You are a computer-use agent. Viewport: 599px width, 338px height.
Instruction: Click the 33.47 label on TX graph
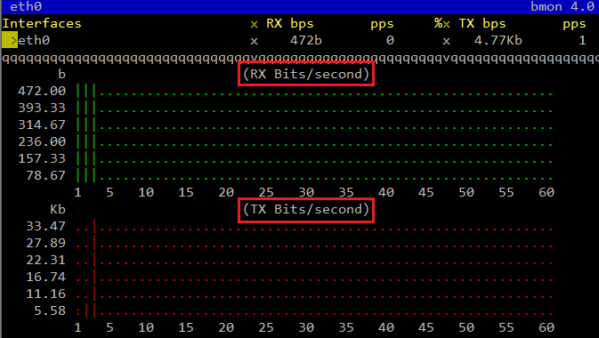tap(46, 226)
